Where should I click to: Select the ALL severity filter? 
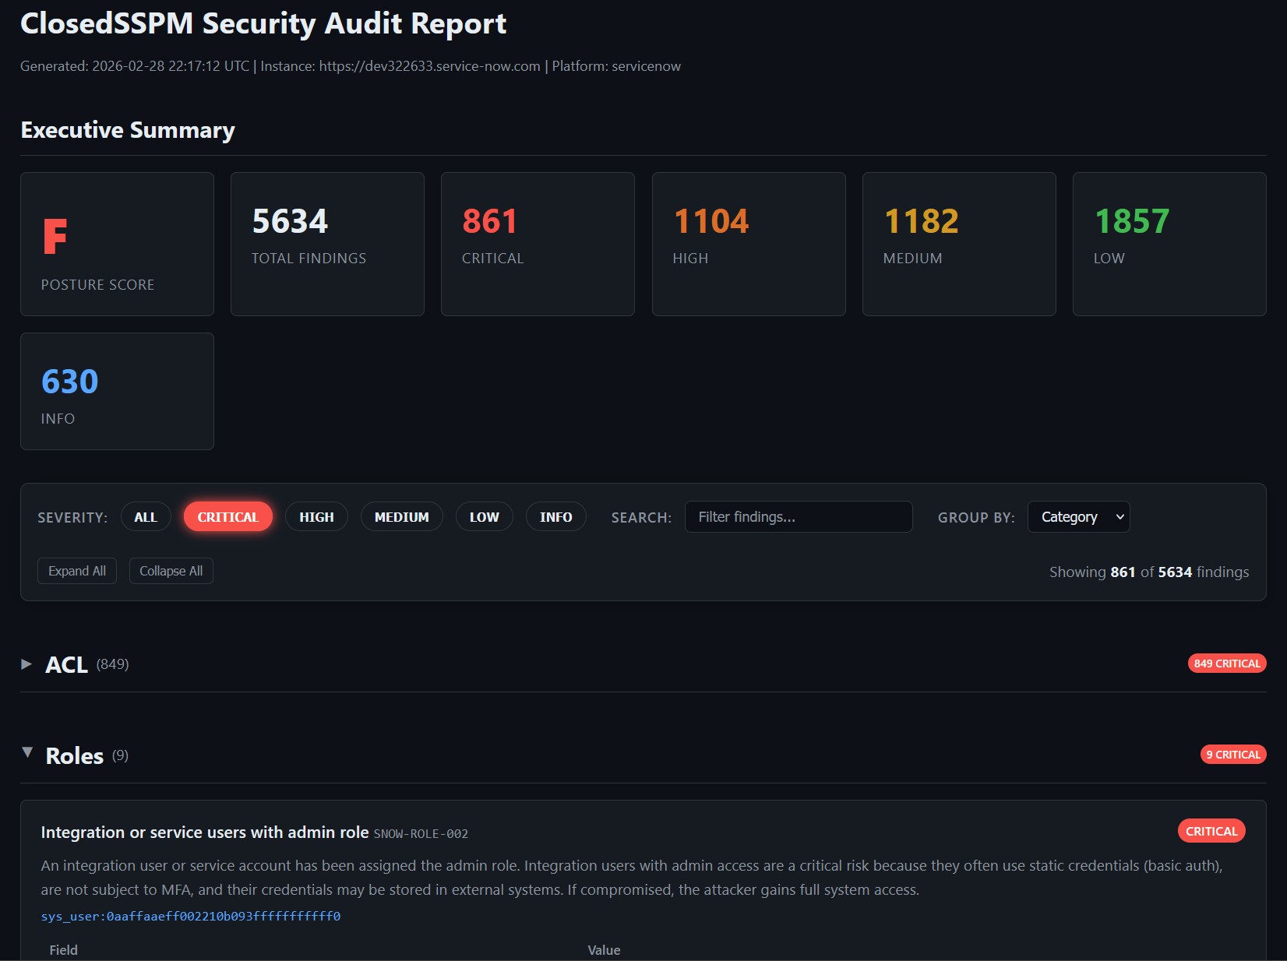(146, 516)
